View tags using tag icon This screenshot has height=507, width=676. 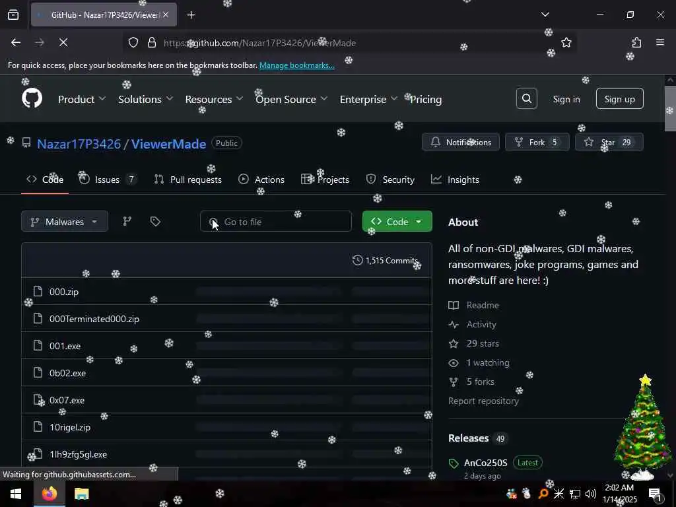155,222
